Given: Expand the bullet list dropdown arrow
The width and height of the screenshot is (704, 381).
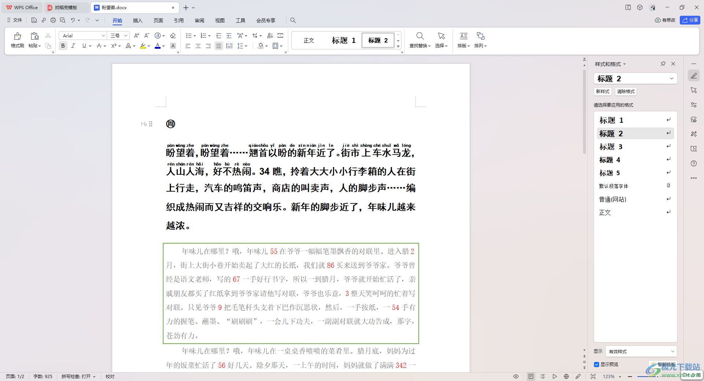Looking at the screenshot, I should (195, 36).
